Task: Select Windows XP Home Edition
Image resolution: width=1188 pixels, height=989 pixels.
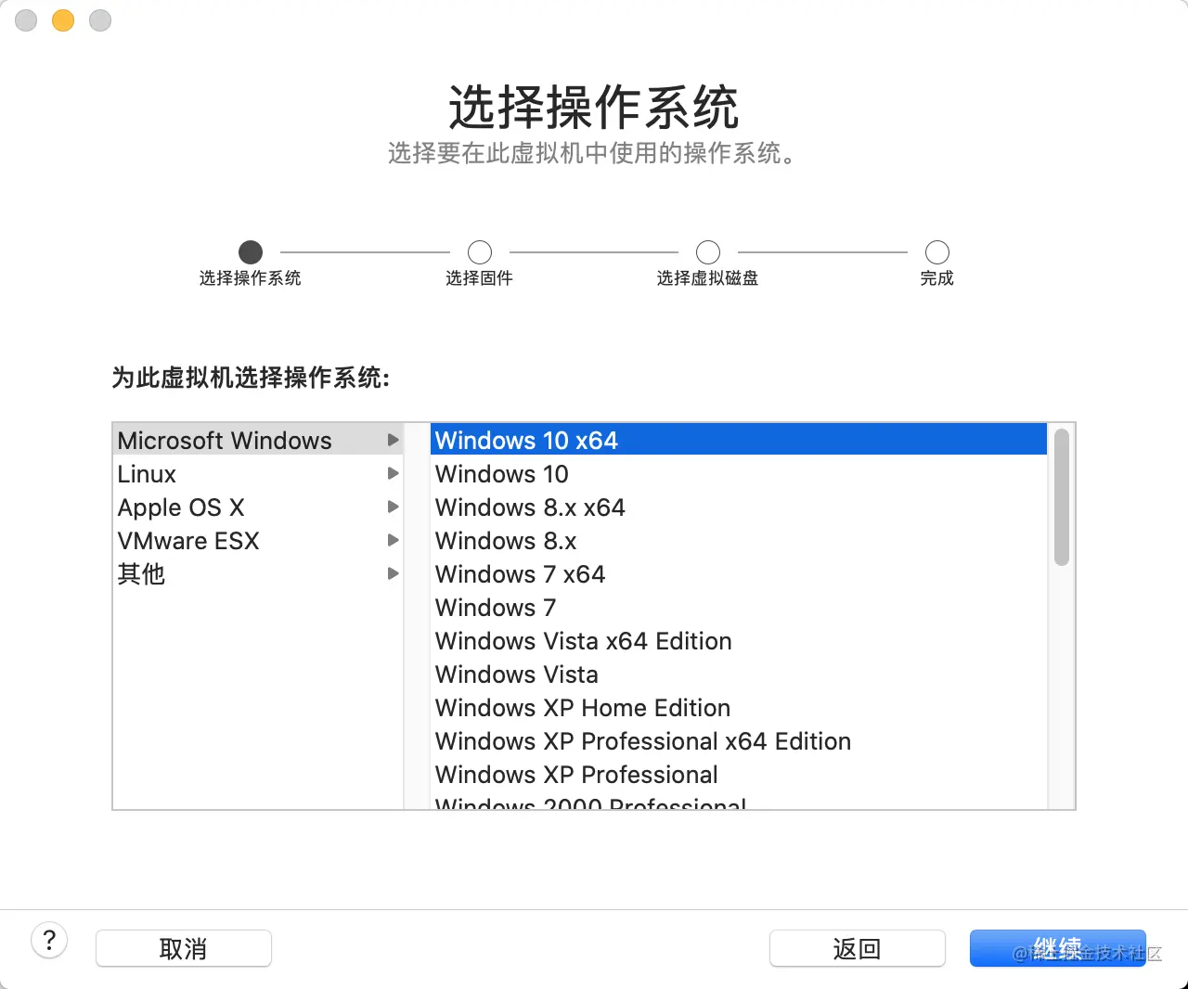Action: tap(739, 707)
